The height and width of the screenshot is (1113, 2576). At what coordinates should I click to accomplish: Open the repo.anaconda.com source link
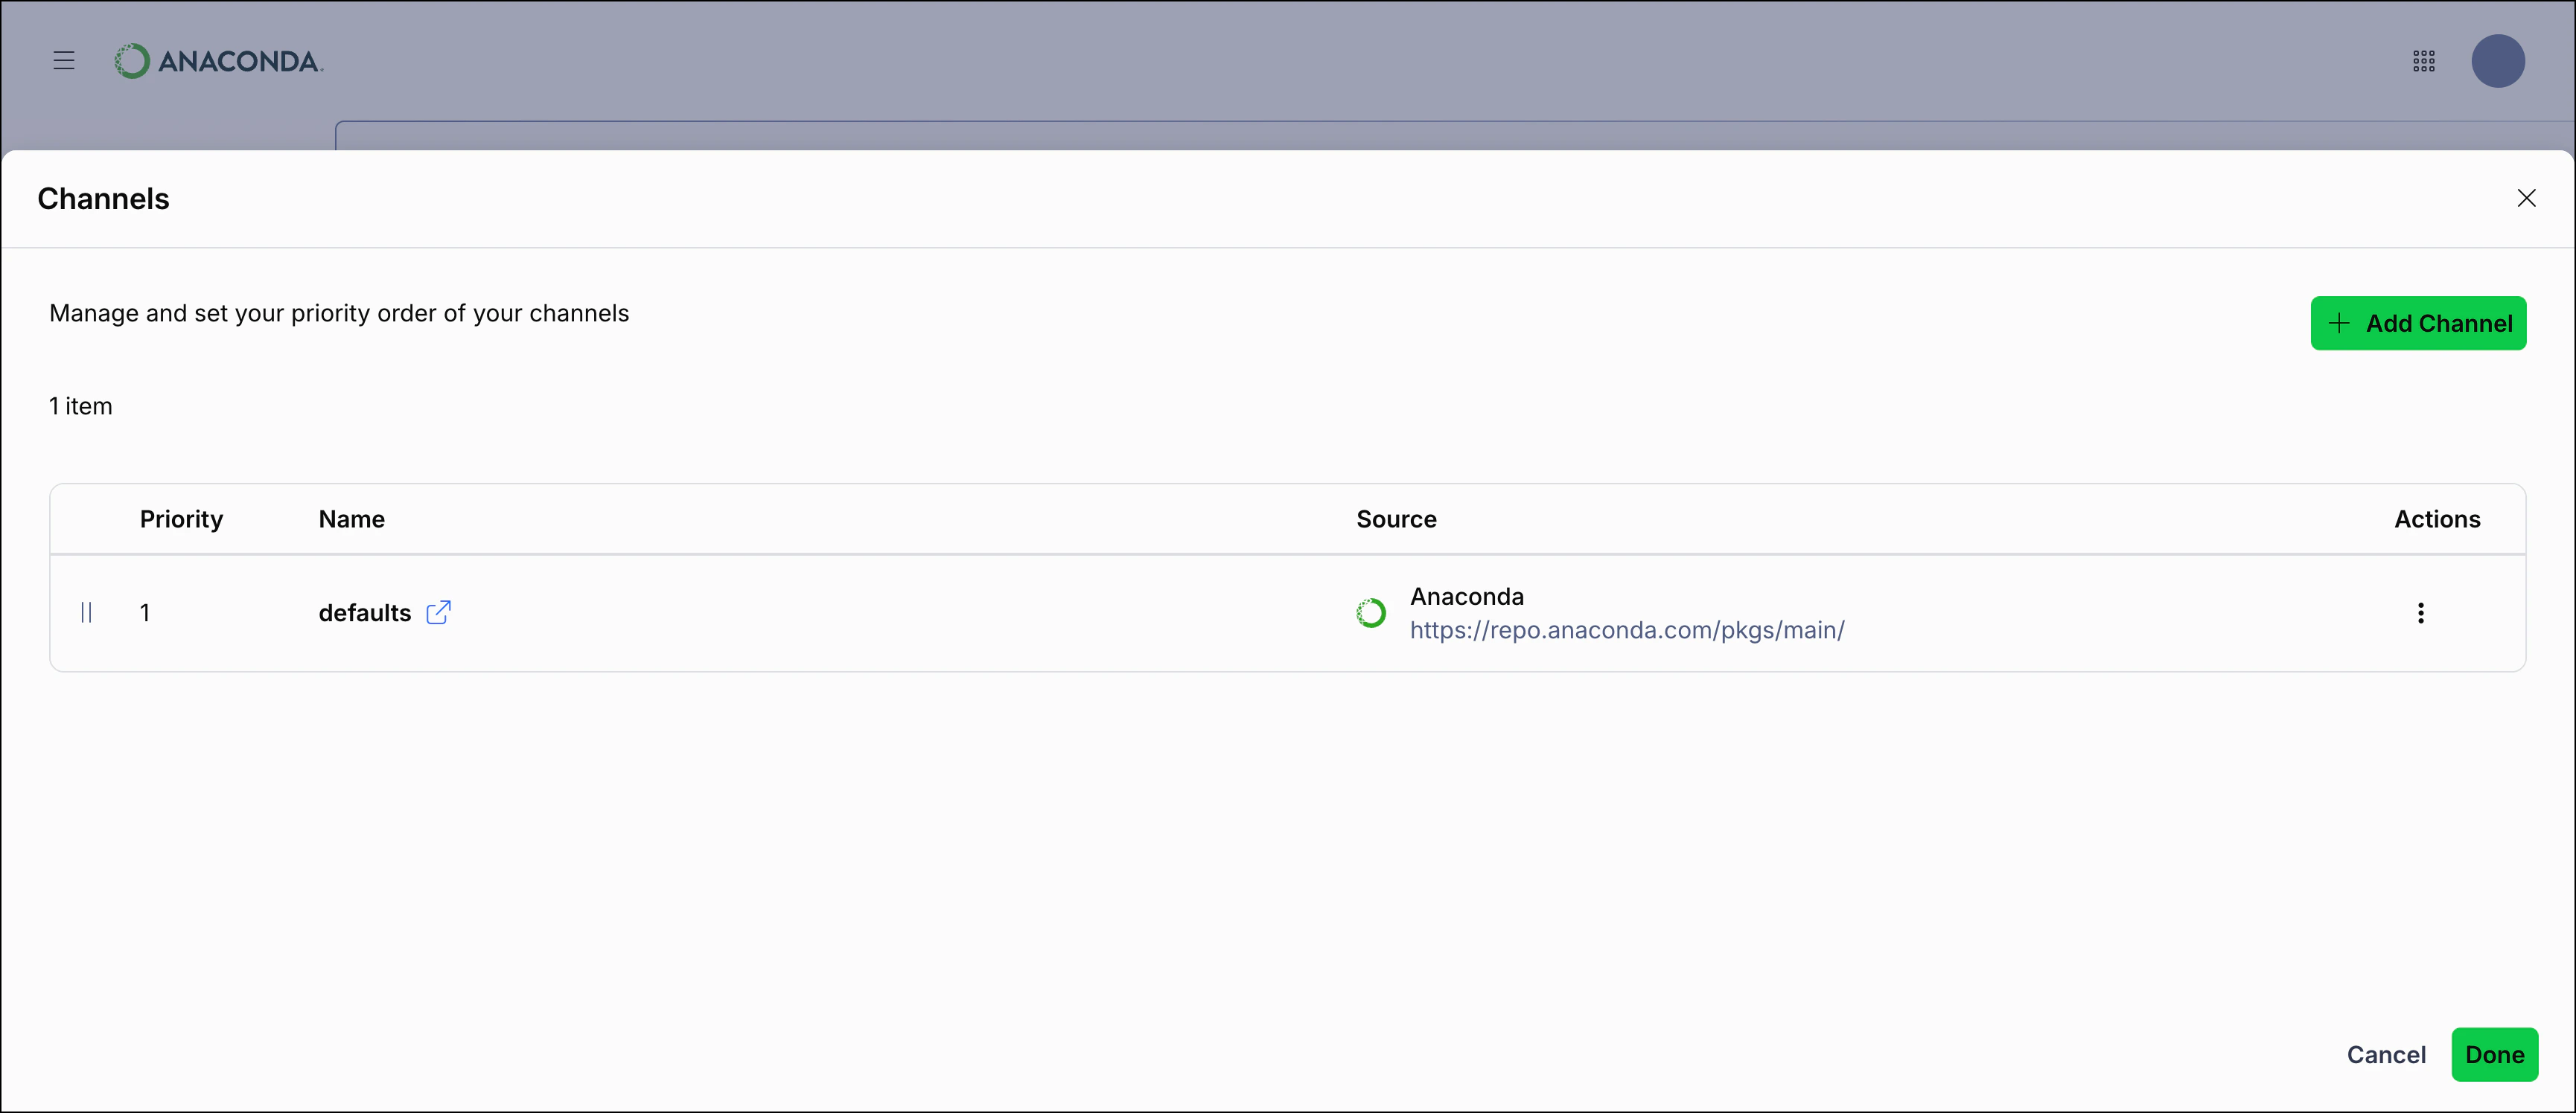(x=1628, y=630)
